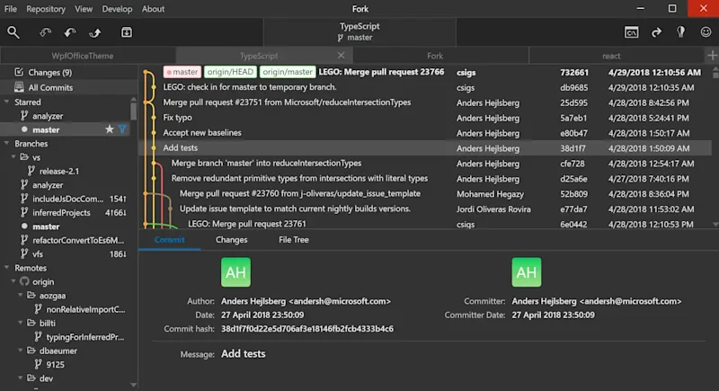The height and width of the screenshot is (391, 719).
Task: Collapse the dev remote folder
Action: [21, 378]
